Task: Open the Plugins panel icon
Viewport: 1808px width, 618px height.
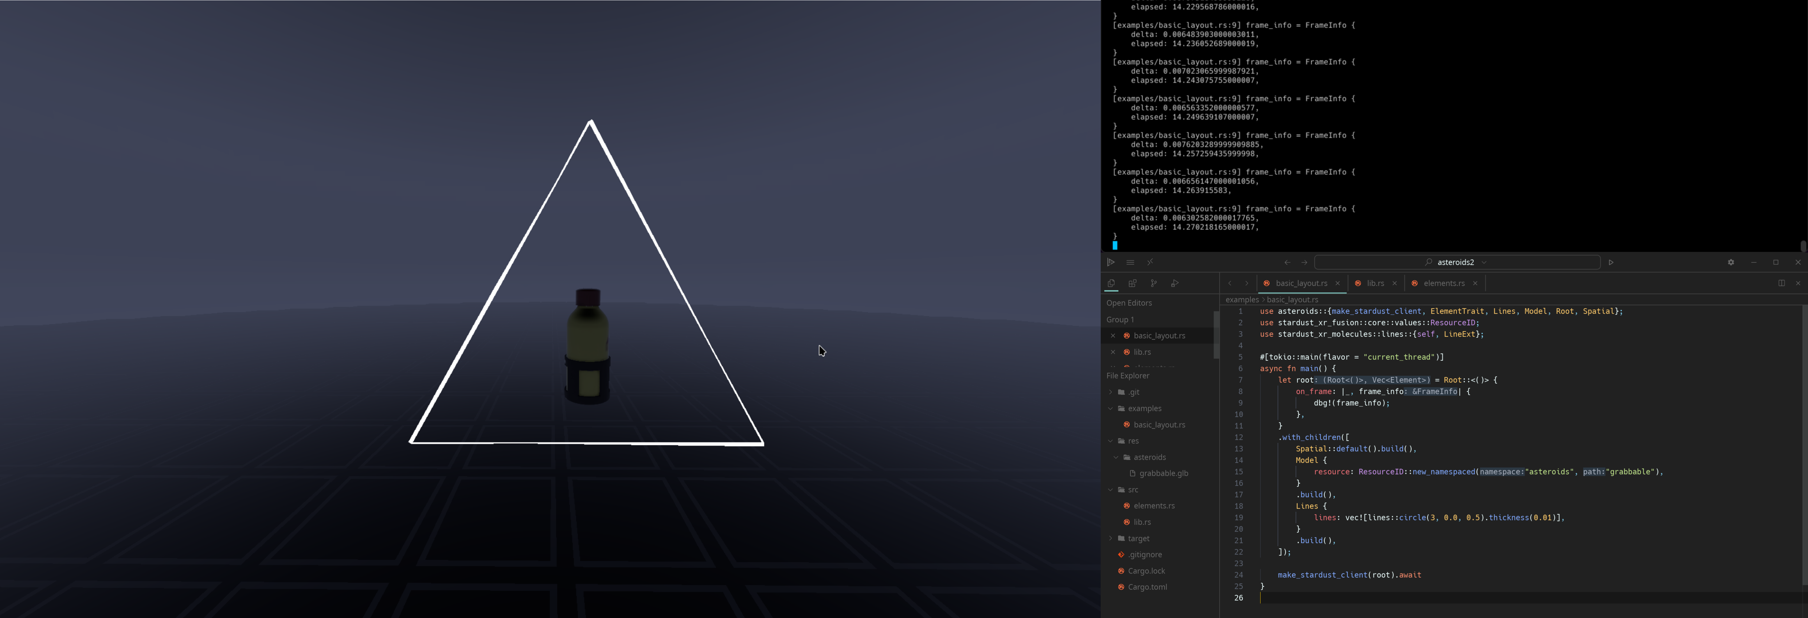Action: pos(1132,284)
